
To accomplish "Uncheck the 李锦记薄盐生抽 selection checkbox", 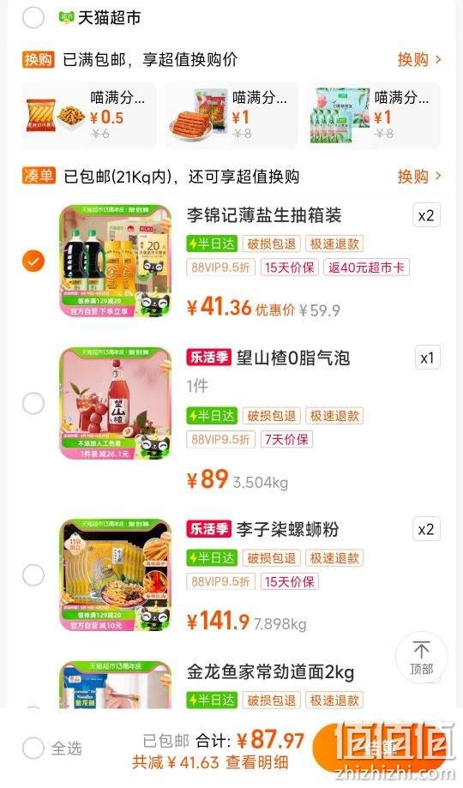I will 33,261.
